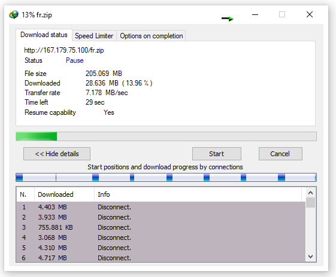Open the Speed Limiter tab
Image resolution: width=336 pixels, height=277 pixels.
(94, 36)
